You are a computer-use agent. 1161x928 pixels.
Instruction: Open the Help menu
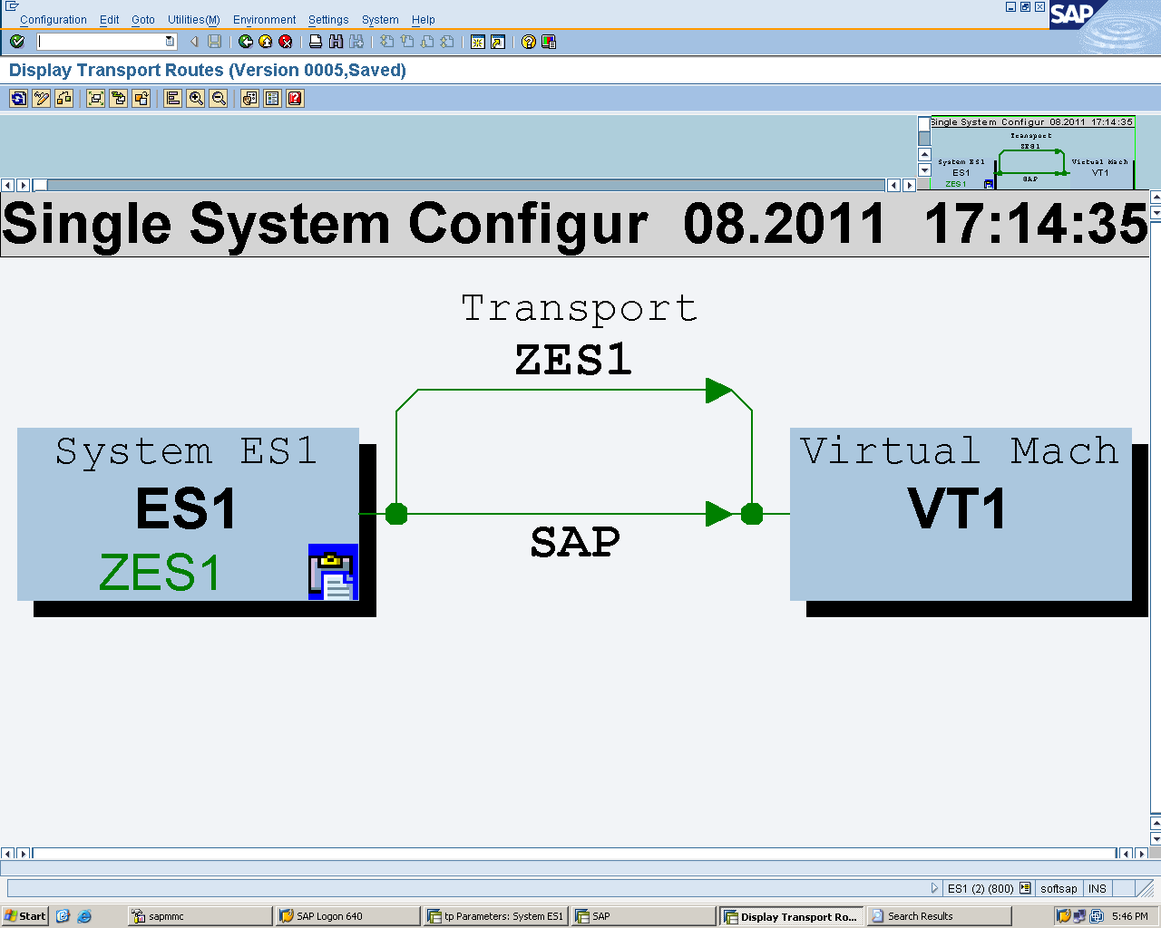[424, 20]
